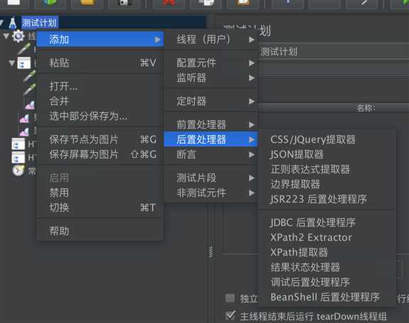Screen dimensions: 409x323
Task: Expand 测试片段 submenu
Action: 211,177
